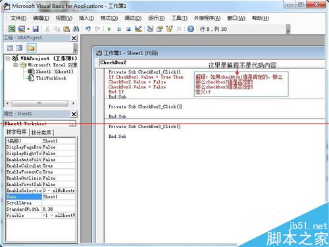The image size is (329, 247).
Task: Switch to Microsoft Excel view icon
Action: point(12,29)
